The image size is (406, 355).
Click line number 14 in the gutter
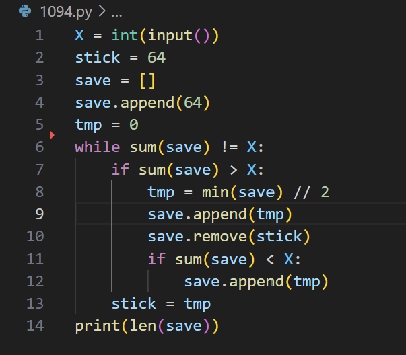(x=36, y=325)
